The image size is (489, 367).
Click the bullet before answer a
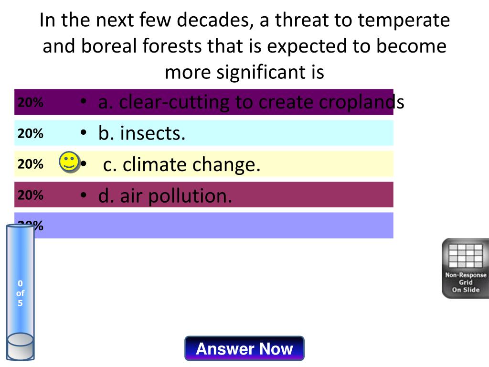(83, 101)
